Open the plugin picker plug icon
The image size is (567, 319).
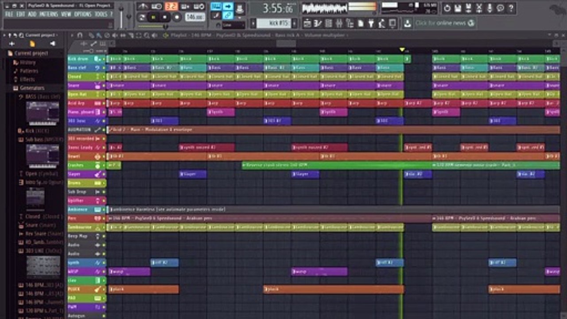click(x=371, y=23)
